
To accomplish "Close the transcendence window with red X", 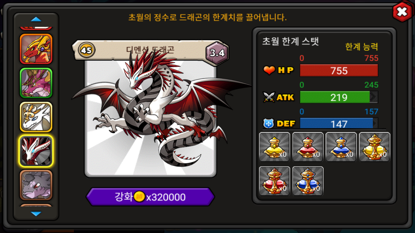I will [402, 12].
